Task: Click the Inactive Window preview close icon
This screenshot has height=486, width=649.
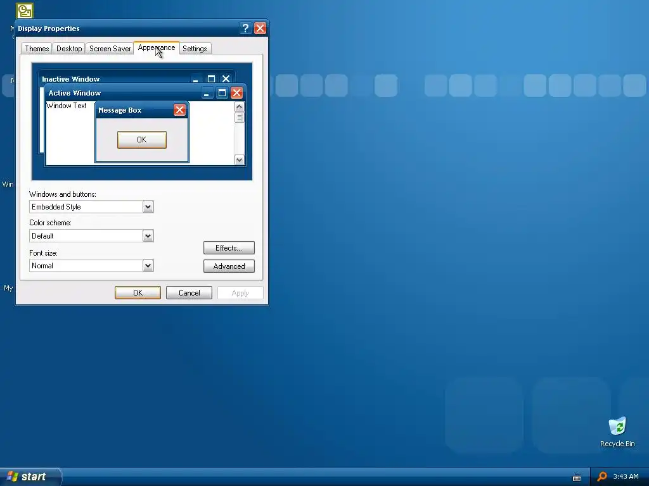Action: point(226,79)
